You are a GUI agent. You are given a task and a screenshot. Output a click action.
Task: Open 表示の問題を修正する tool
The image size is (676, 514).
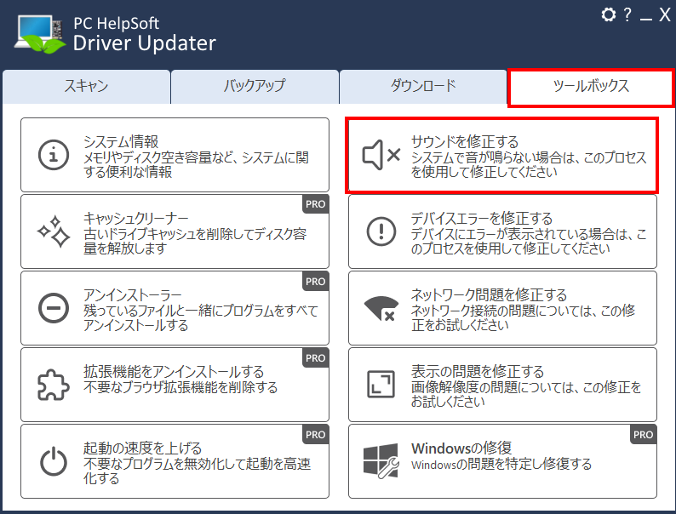click(502, 385)
